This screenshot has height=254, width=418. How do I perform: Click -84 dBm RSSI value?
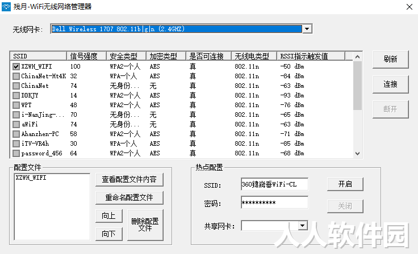click(292, 76)
